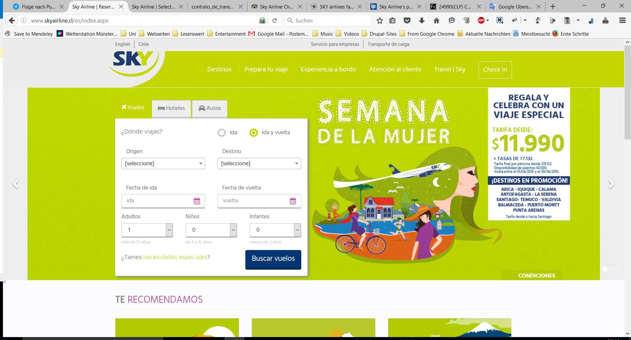
Task: Open the Destinos menu
Action: click(219, 69)
